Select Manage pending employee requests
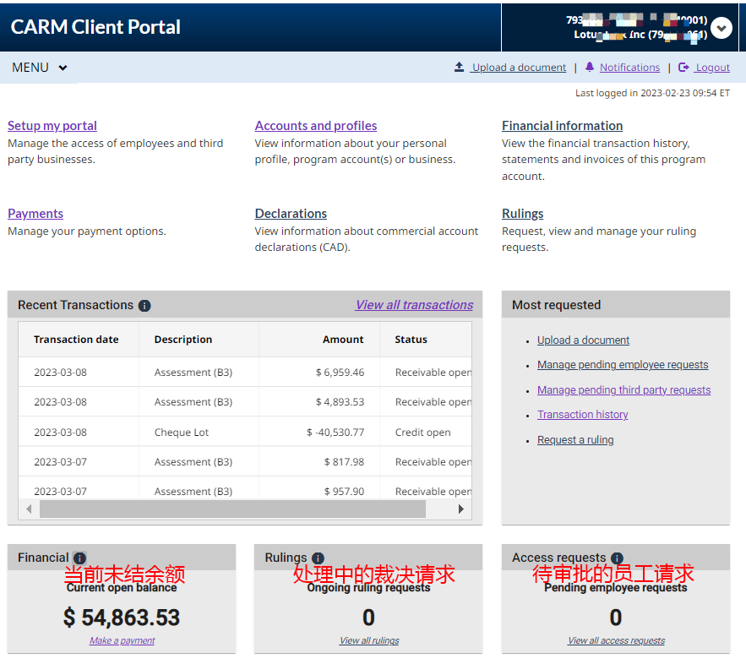The width and height of the screenshot is (746, 664). tap(623, 365)
